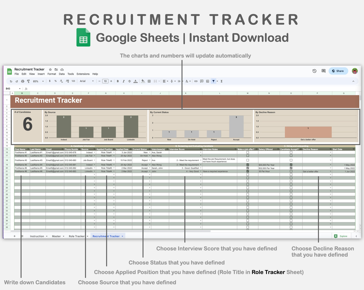Insert a chart from the toolbar

[x=207, y=81]
